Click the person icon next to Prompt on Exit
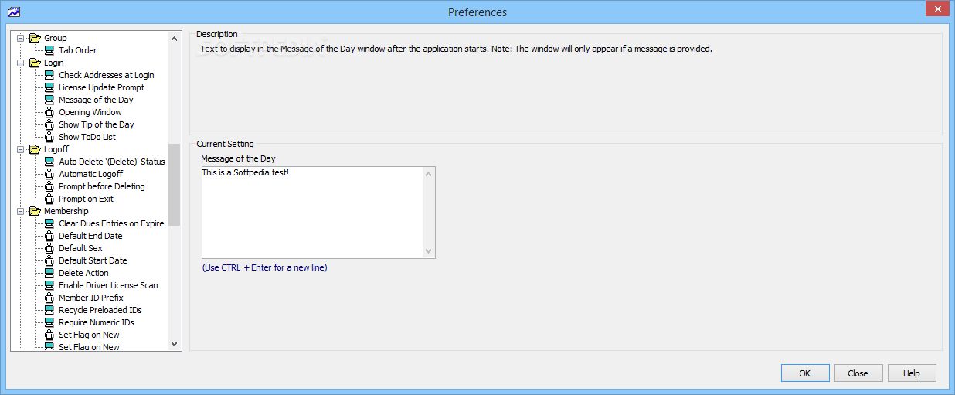 point(49,199)
